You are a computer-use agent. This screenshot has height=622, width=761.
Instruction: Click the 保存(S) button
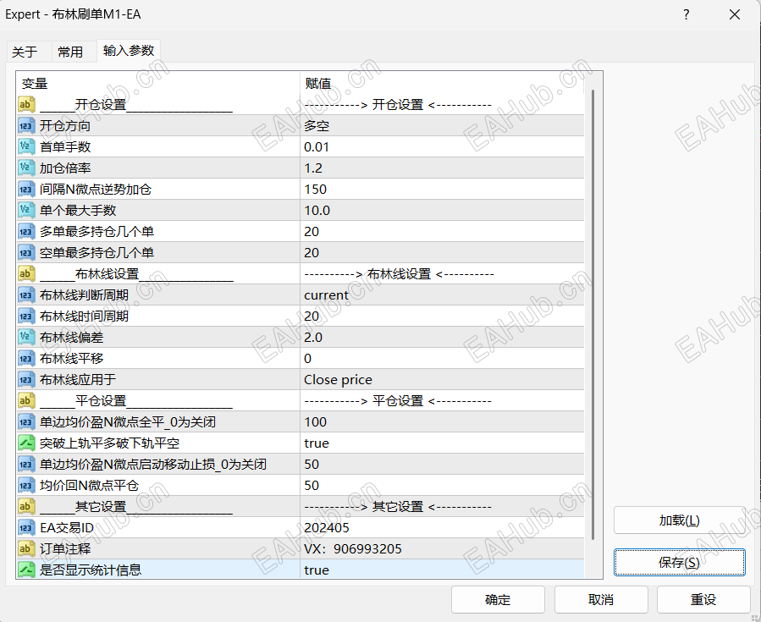click(x=680, y=562)
